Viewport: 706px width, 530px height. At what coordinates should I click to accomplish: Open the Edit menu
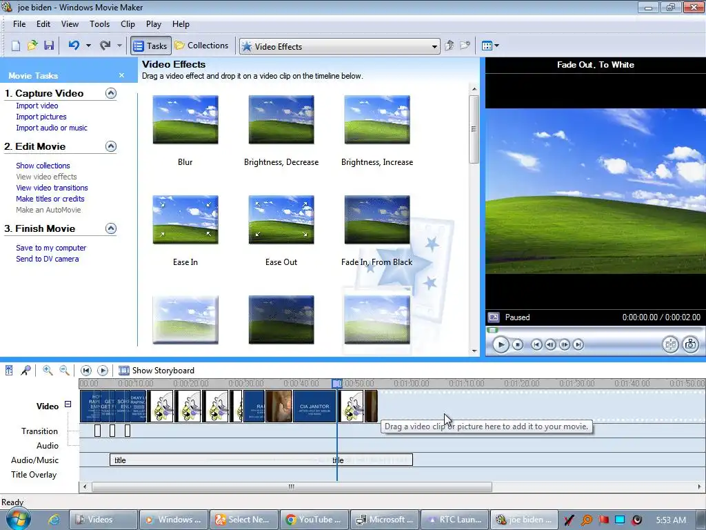[x=43, y=24]
